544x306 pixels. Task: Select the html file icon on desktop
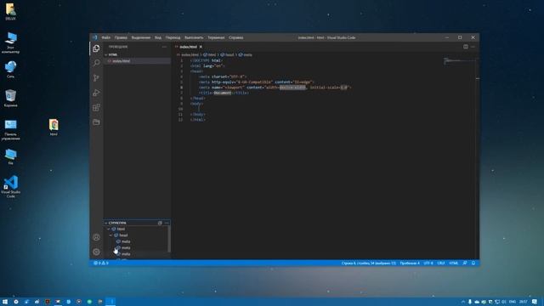click(54, 127)
